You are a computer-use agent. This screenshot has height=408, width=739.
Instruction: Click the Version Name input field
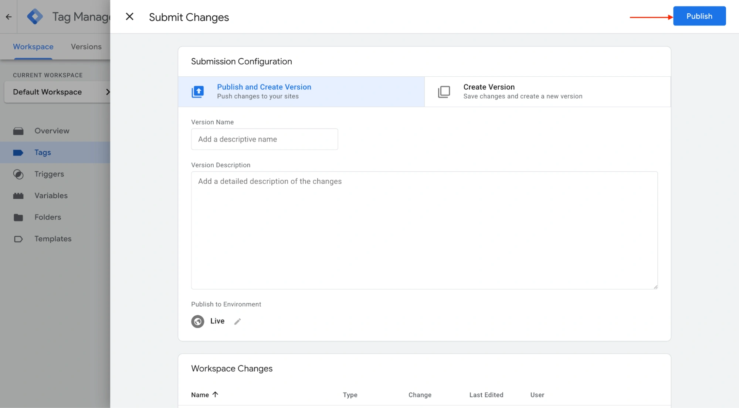click(264, 139)
